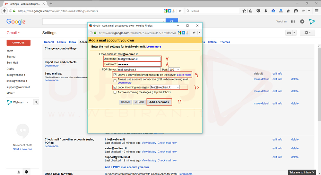Open support@webiran.it label in sidebar

pos(18,87)
